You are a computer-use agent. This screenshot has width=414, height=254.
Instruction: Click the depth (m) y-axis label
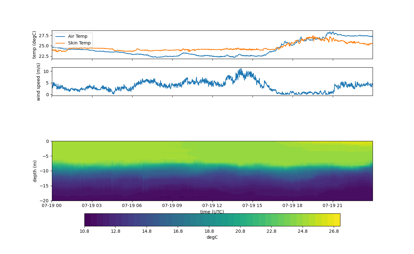pyautogui.click(x=35, y=171)
